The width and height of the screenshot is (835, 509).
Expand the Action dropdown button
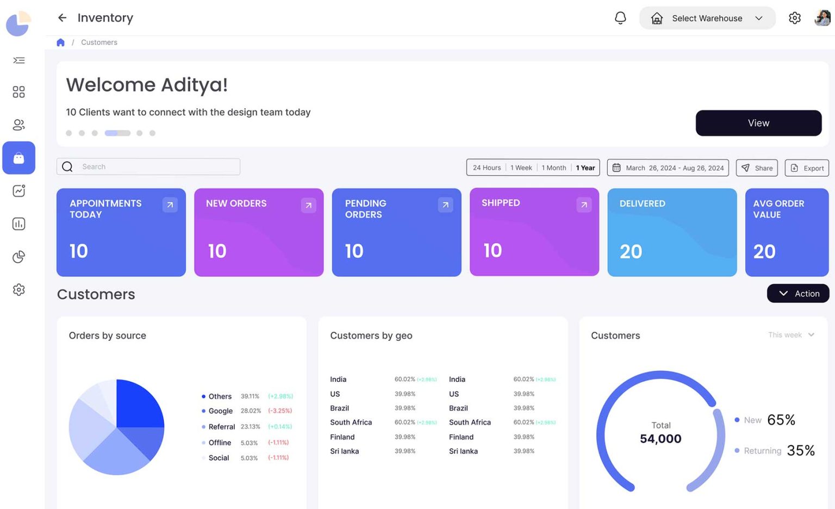coord(798,293)
